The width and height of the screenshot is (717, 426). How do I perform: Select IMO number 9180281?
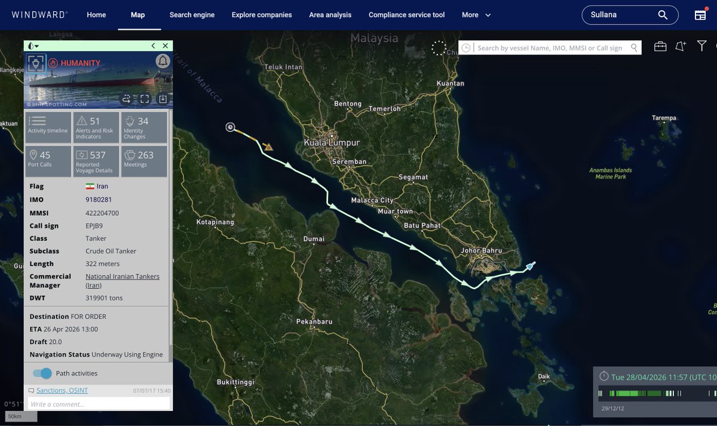tap(99, 200)
